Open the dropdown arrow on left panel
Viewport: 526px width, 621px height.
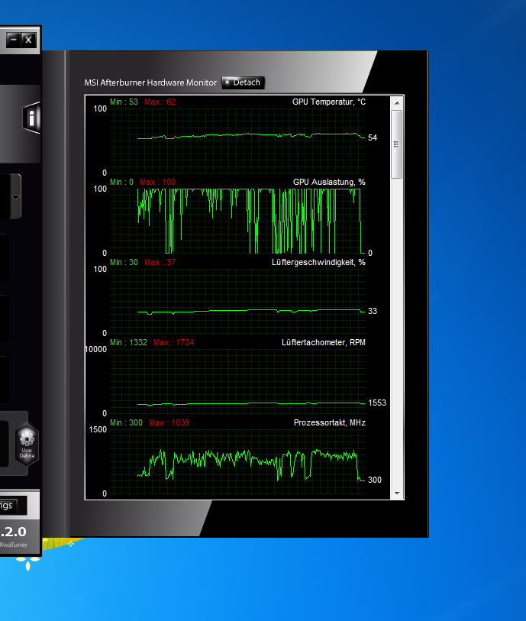pos(15,197)
